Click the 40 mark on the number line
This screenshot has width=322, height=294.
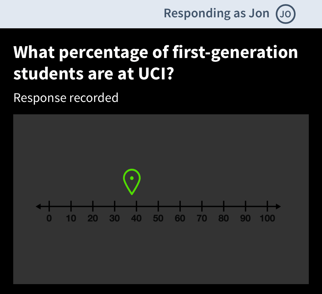(137, 206)
